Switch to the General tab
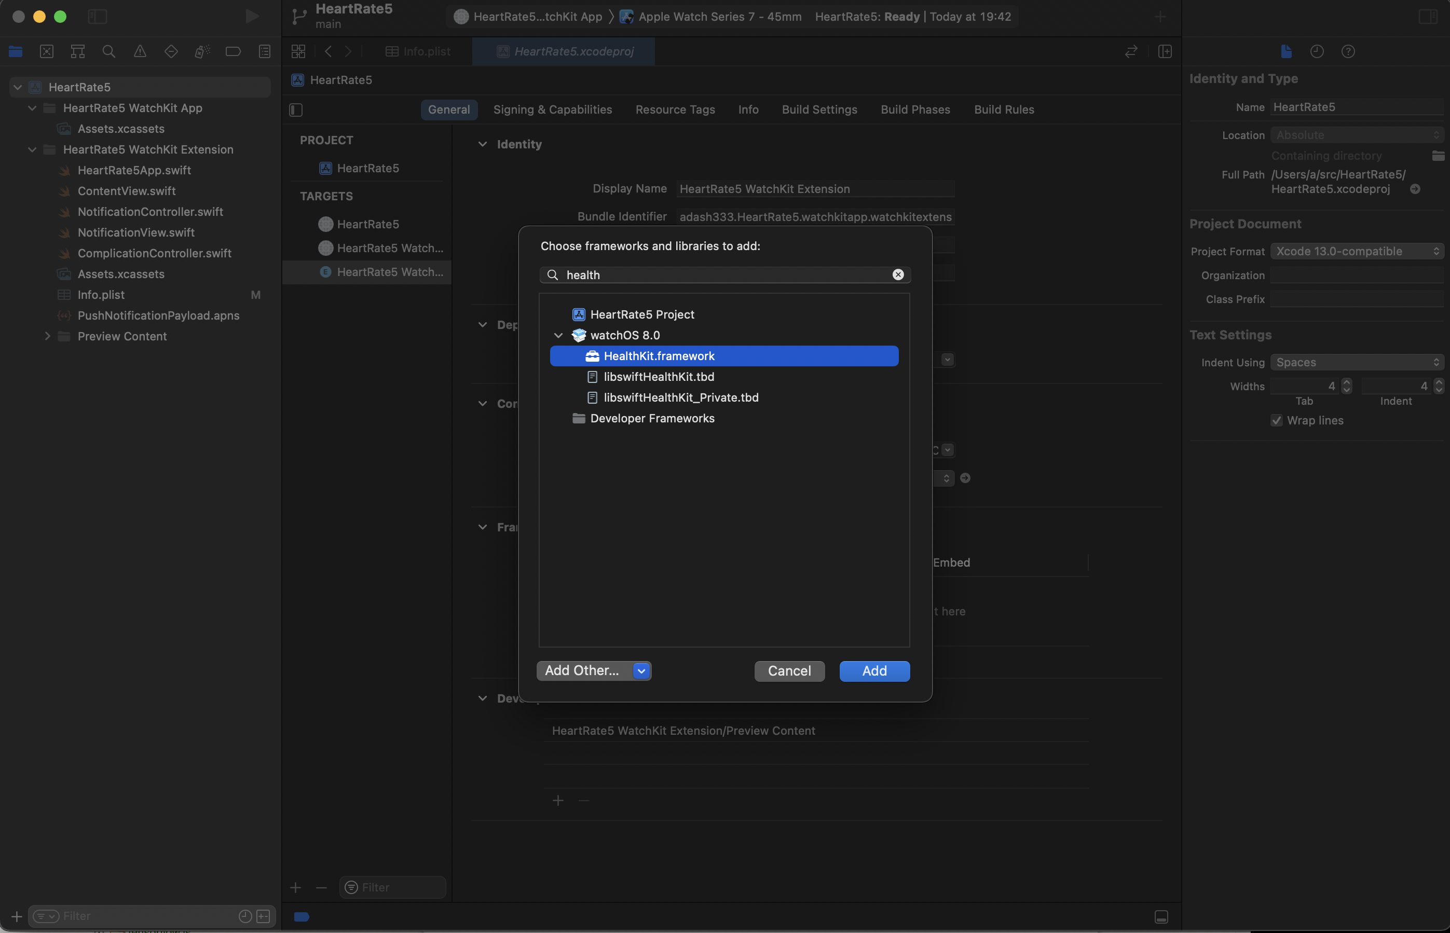This screenshot has width=1450, height=933. [449, 109]
